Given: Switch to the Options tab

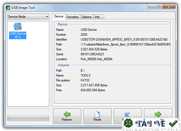Looking at the screenshot, I should [86, 17].
